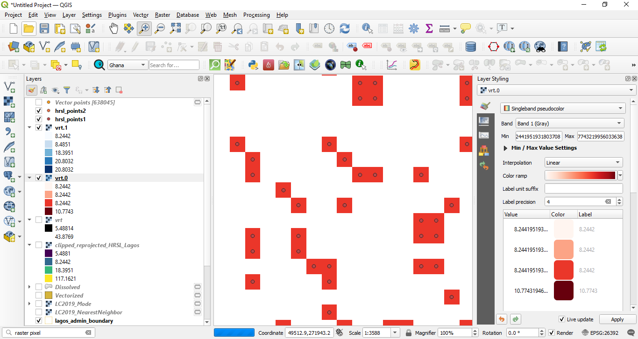This screenshot has height=339, width=638.
Task: Activate the Zoom In magnifier tool
Action: coord(144,28)
